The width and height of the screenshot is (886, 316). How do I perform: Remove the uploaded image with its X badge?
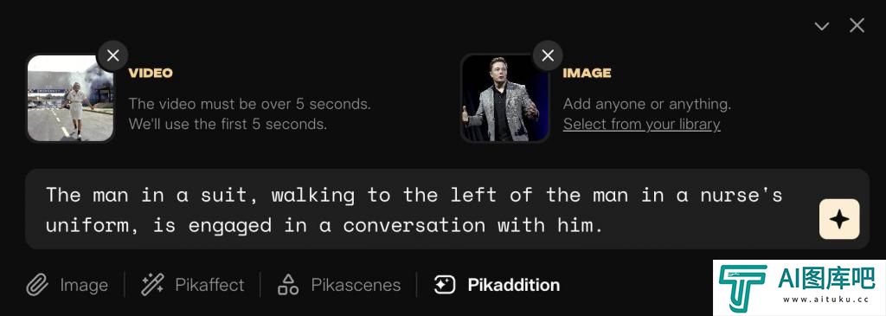click(x=548, y=55)
